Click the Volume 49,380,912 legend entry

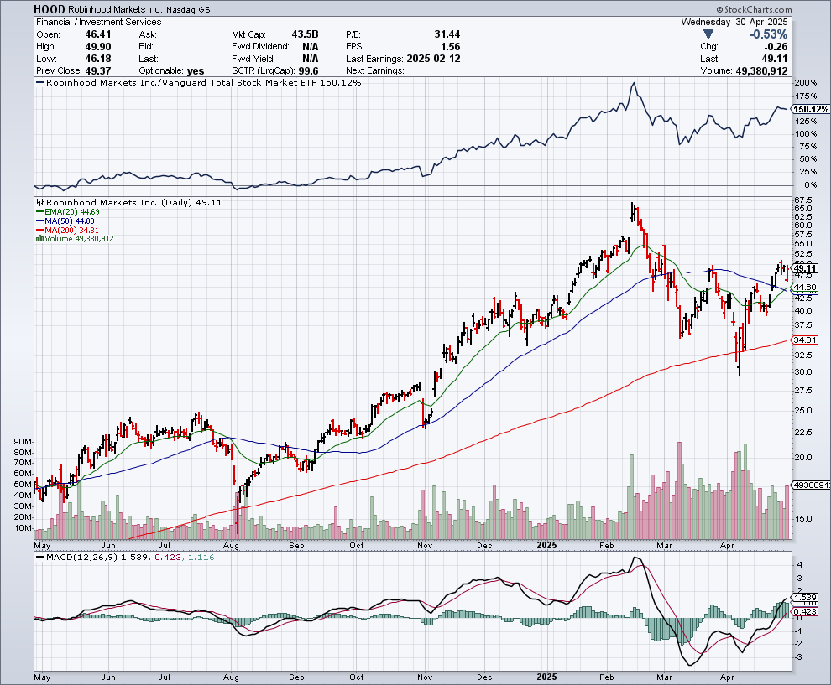80,239
